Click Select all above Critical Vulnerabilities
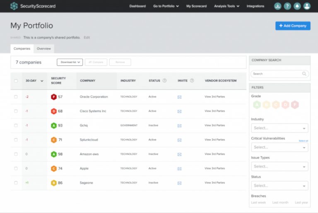Viewport: 318px width, 213px height. coord(304,141)
